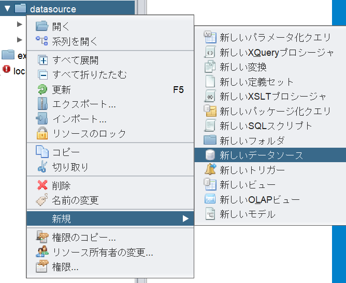This screenshot has height=283, width=346.
Task: Click the icon for 新しいOLAPビュー
Action: pos(210,199)
